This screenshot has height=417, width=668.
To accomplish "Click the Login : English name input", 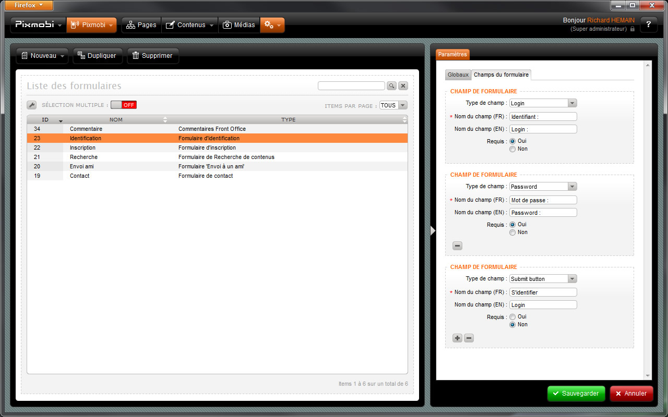I will [x=543, y=129].
